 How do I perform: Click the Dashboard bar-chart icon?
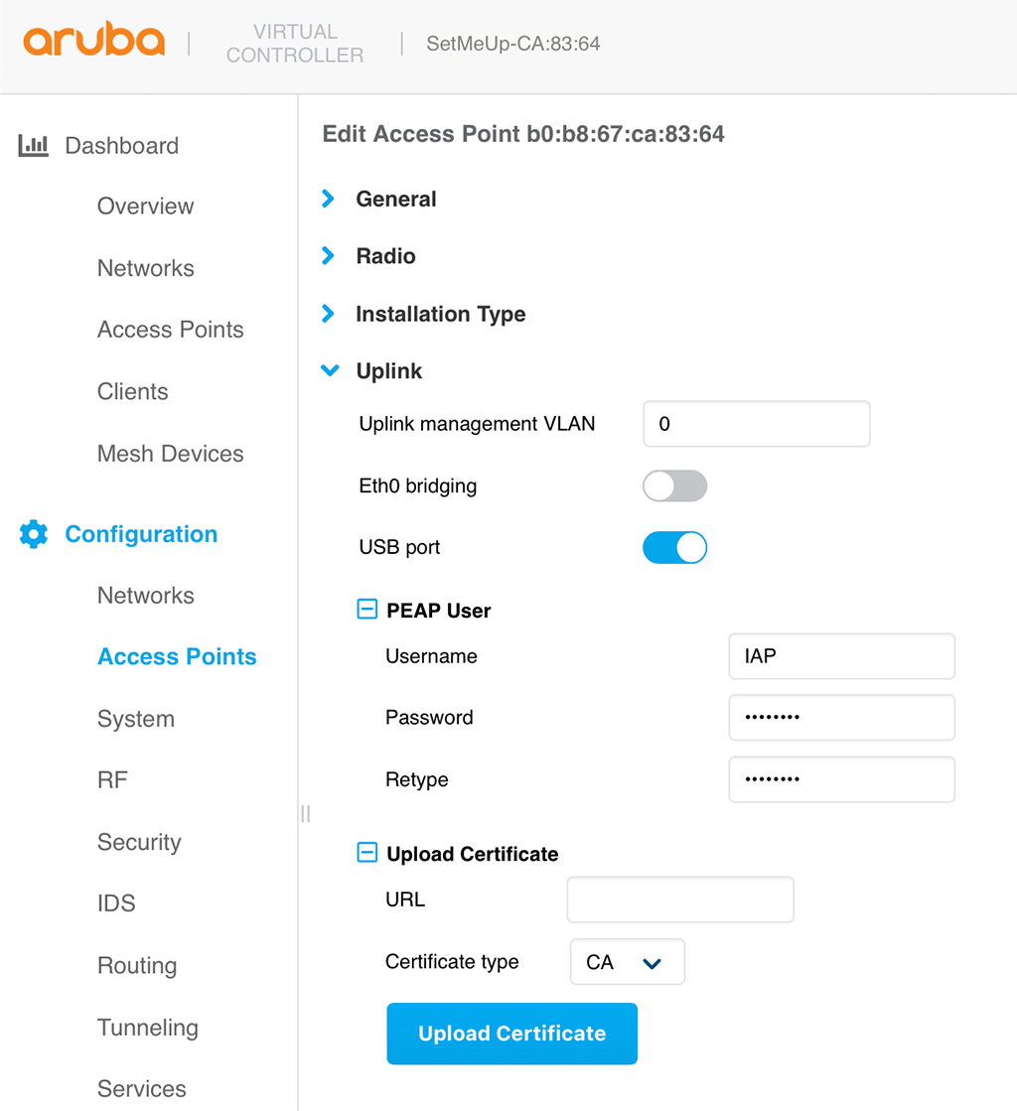pyautogui.click(x=35, y=145)
